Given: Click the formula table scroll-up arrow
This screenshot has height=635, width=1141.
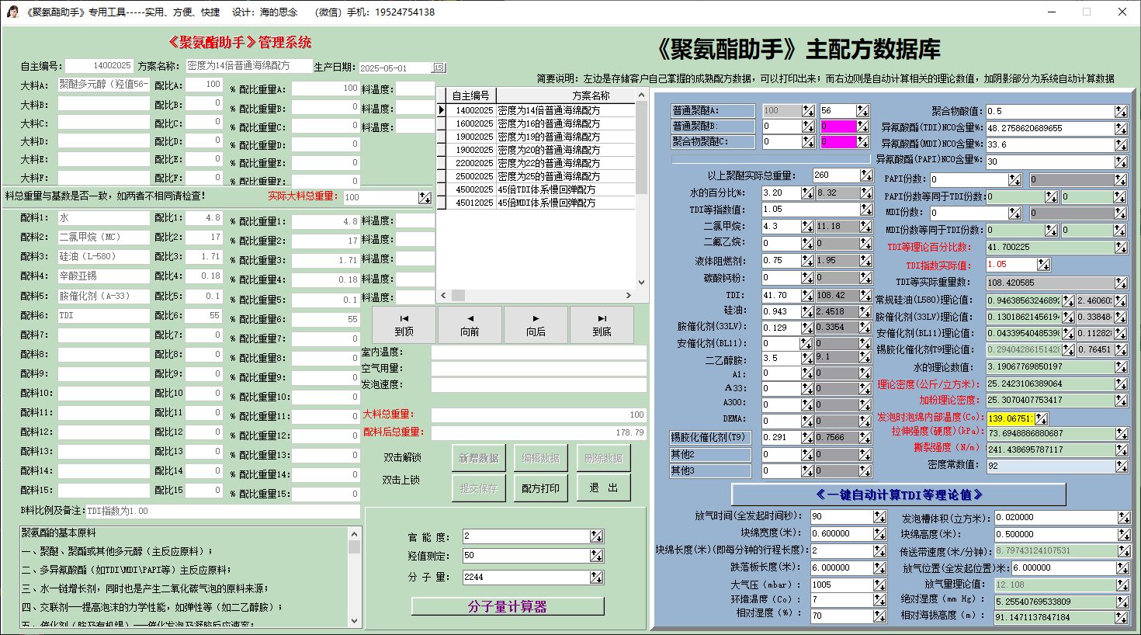Looking at the screenshot, I should (x=641, y=95).
